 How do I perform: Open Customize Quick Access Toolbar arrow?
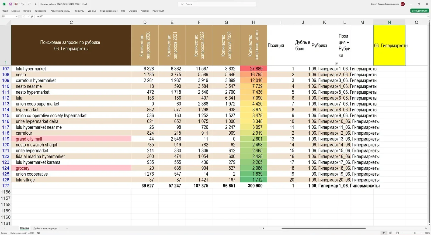(36, 4)
